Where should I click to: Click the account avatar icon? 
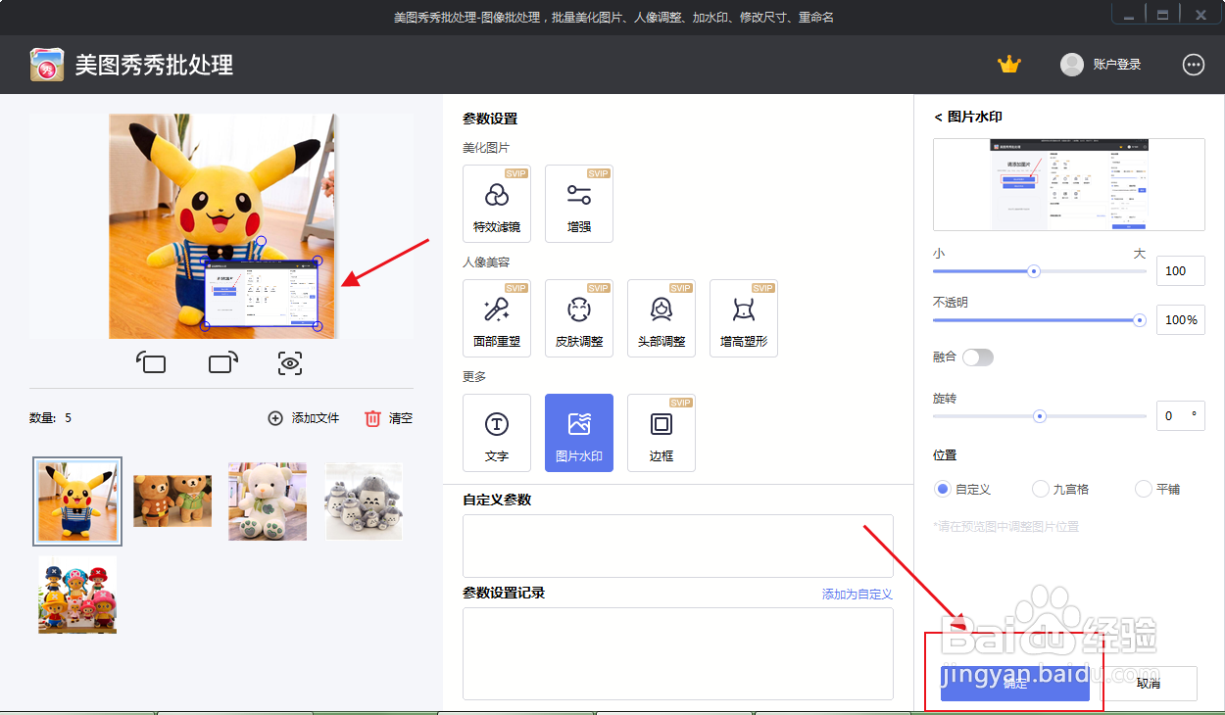tap(1072, 65)
